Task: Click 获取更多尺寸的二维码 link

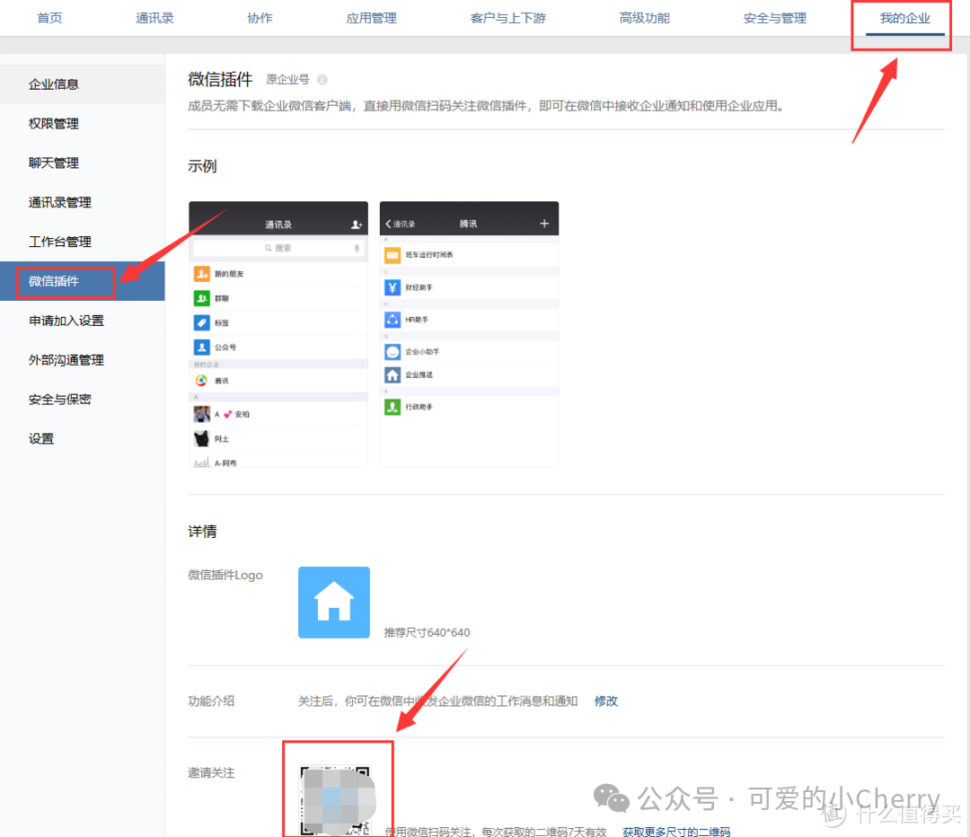Action: [x=676, y=832]
